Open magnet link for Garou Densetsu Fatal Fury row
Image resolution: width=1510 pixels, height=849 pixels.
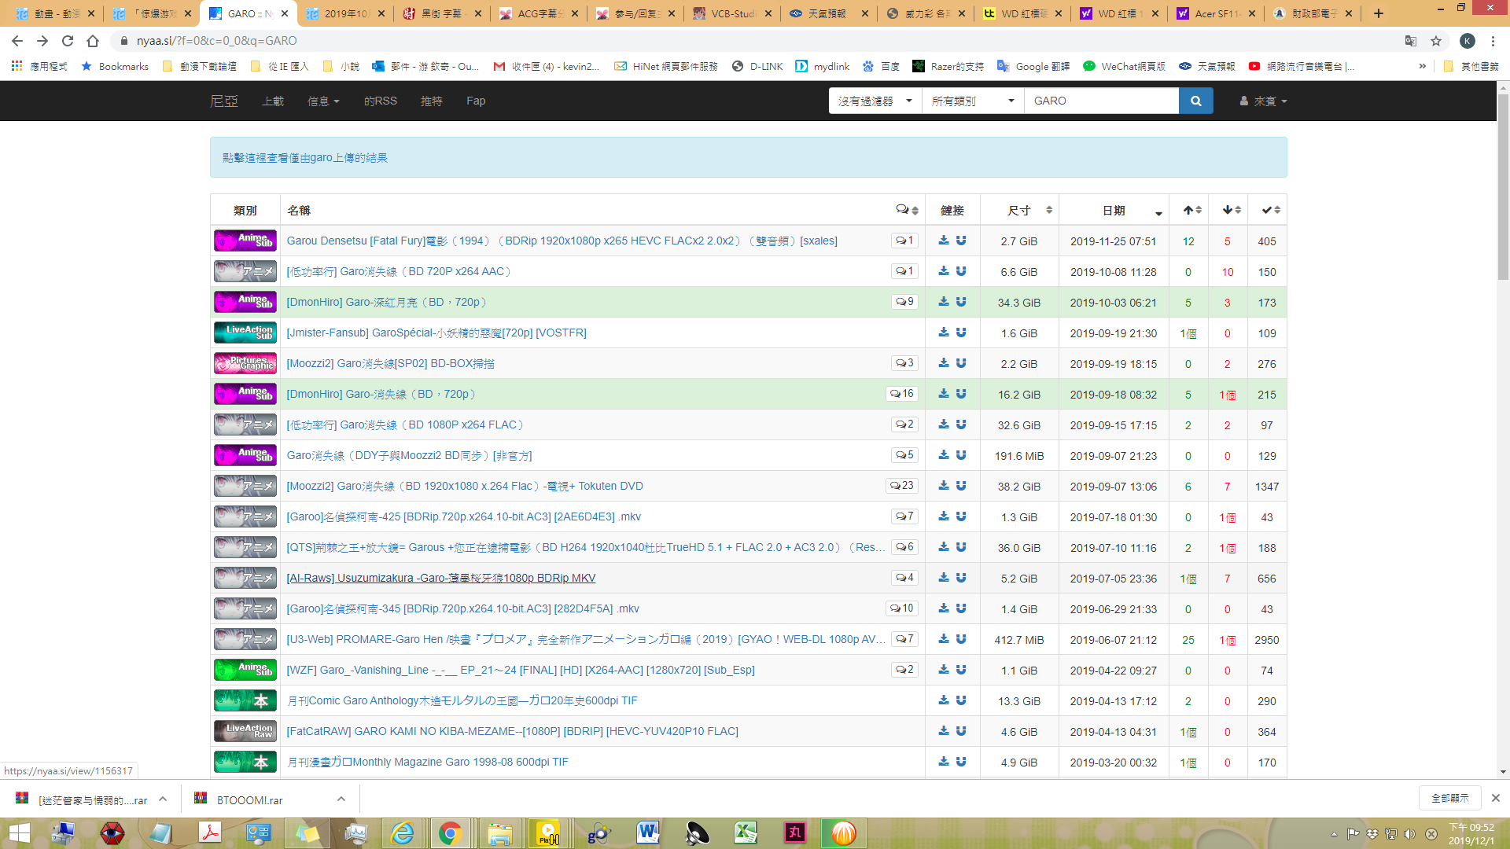[x=961, y=241]
